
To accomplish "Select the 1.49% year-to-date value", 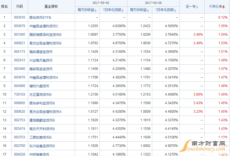I will coord(223,60).
